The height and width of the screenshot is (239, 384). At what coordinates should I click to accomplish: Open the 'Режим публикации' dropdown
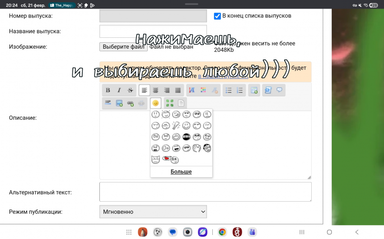(x=153, y=212)
